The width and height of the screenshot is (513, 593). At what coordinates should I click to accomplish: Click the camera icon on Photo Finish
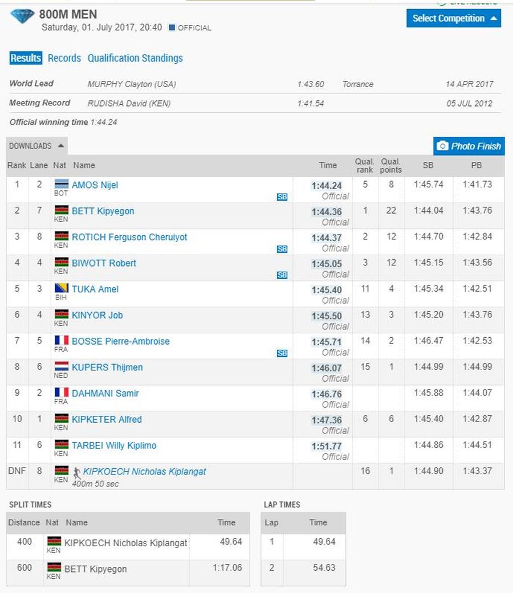(442, 146)
